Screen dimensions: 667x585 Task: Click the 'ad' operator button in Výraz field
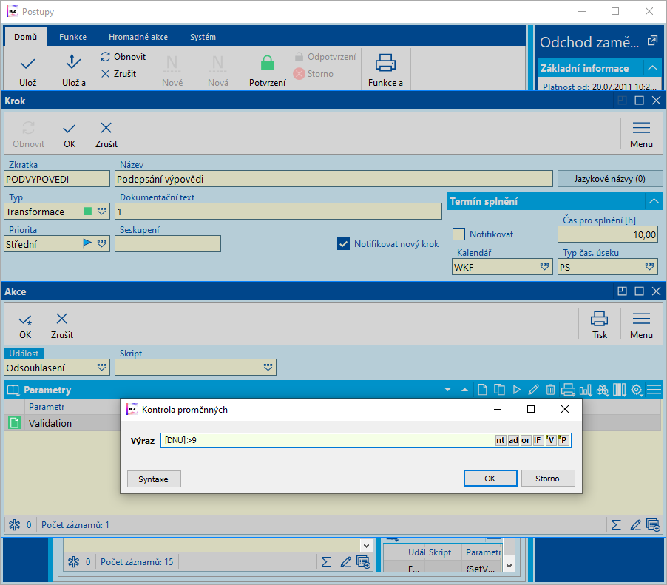(513, 440)
